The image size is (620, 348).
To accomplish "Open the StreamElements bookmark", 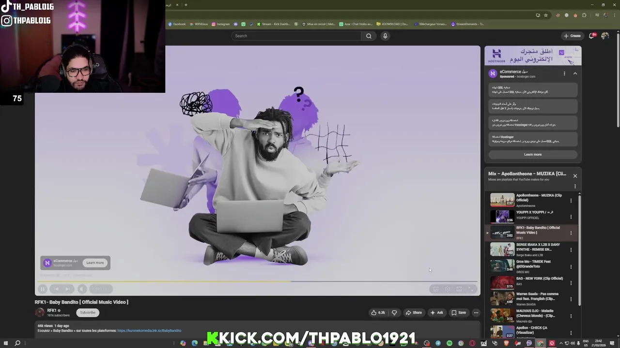I will click(x=467, y=24).
